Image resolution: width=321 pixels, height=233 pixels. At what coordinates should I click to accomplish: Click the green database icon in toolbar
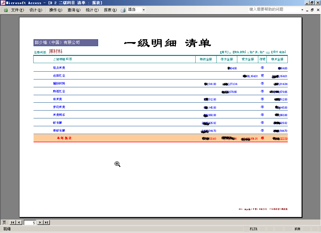click(6, 10)
